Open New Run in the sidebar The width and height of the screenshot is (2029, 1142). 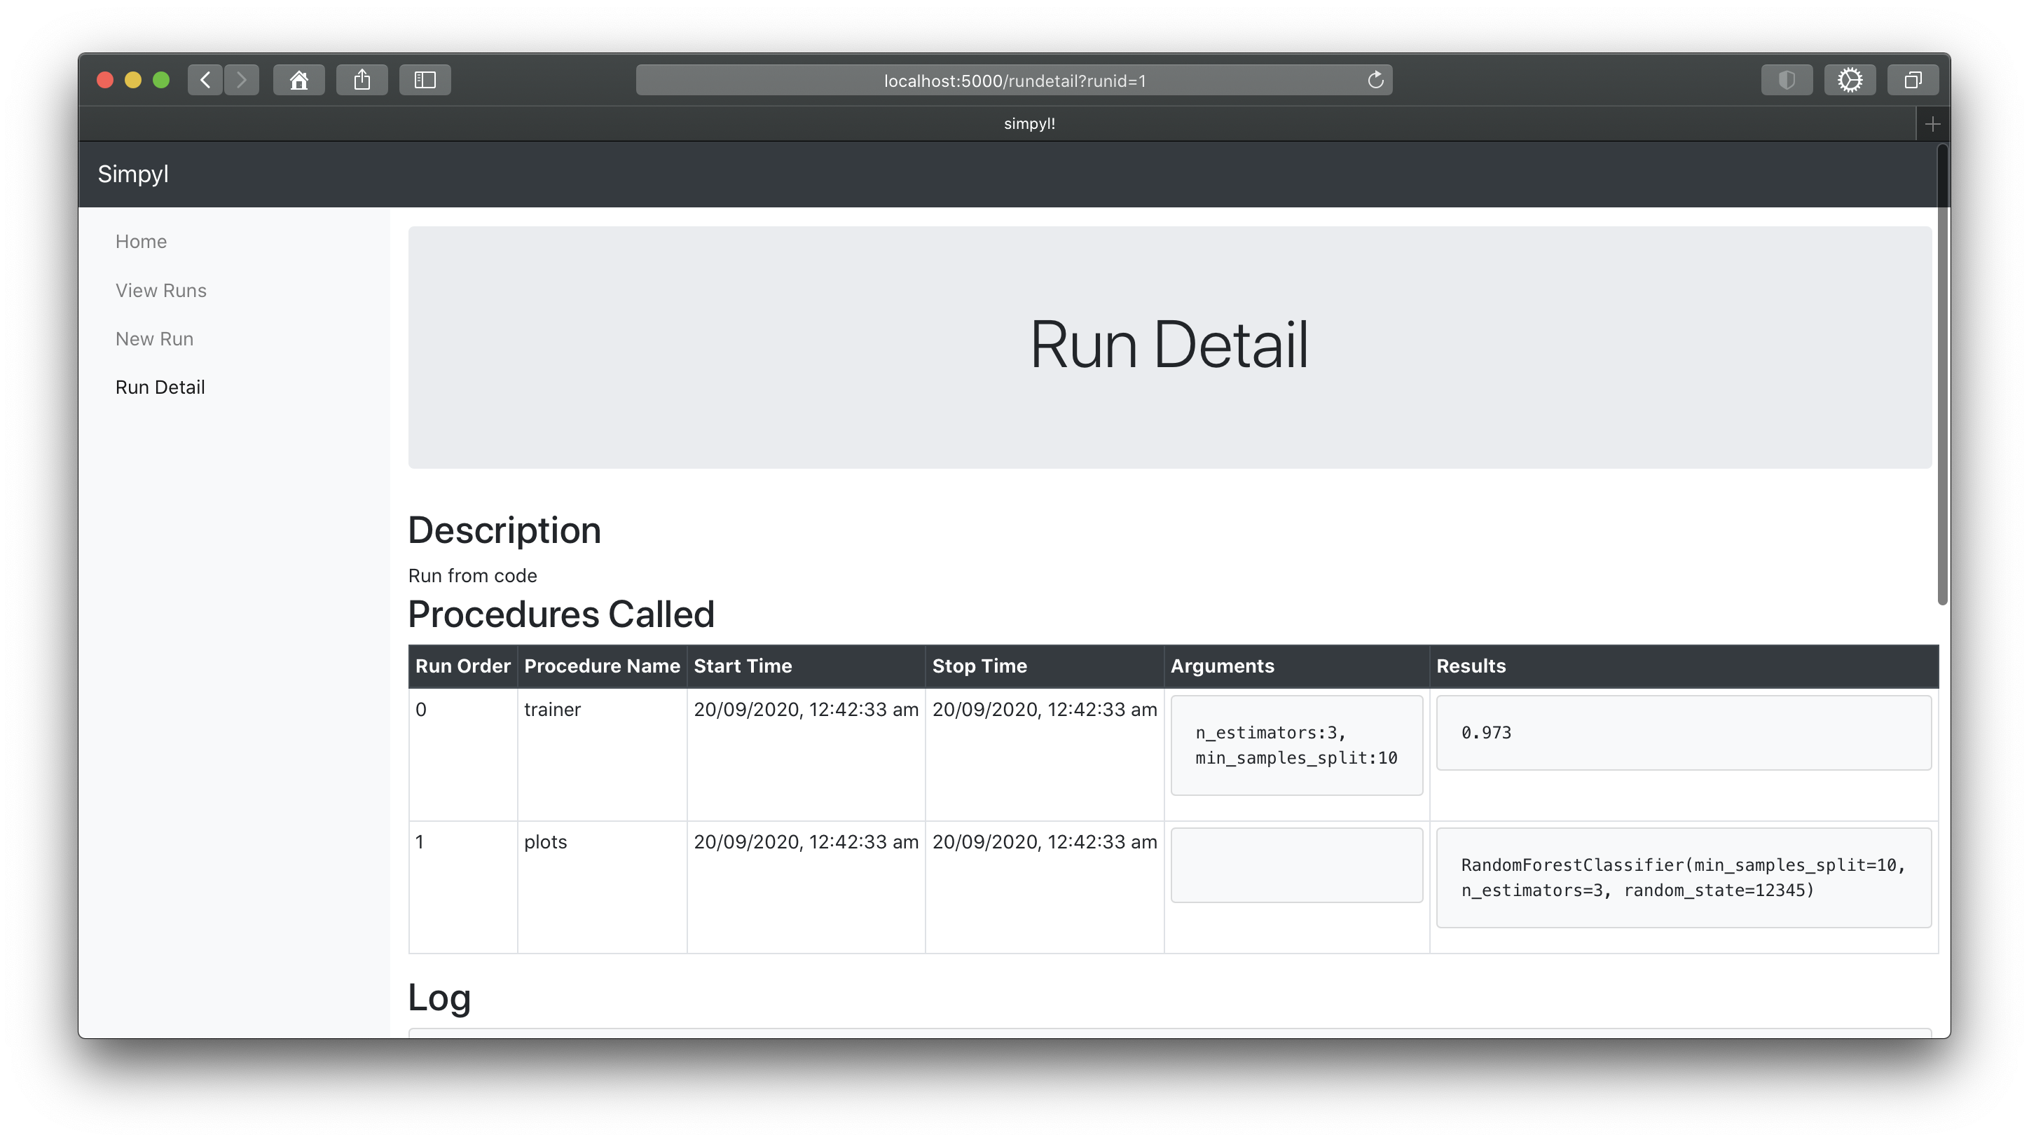(154, 338)
